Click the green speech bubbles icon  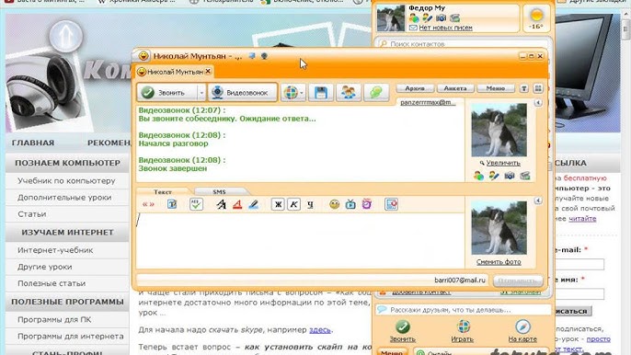tap(376, 93)
